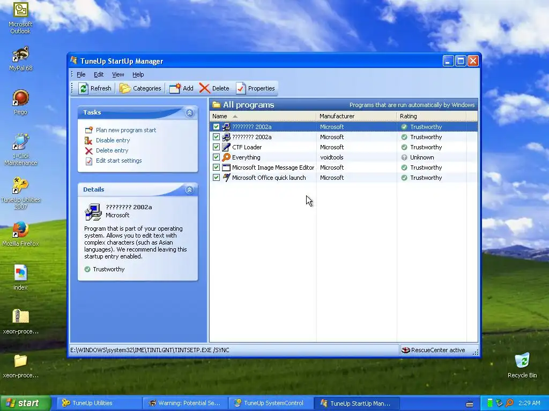Click Edit start settings link
This screenshot has width=549, height=411.
click(118, 161)
